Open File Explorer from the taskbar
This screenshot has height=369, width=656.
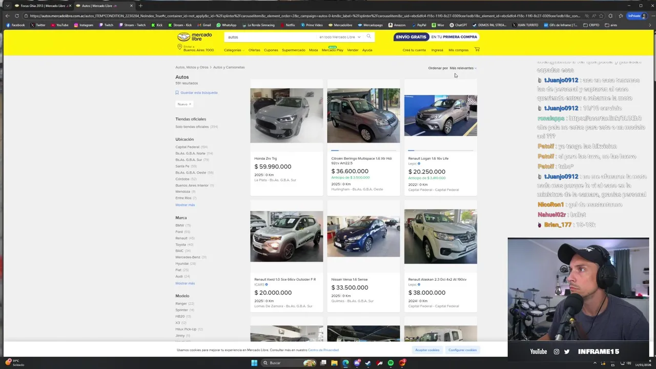tap(334, 363)
